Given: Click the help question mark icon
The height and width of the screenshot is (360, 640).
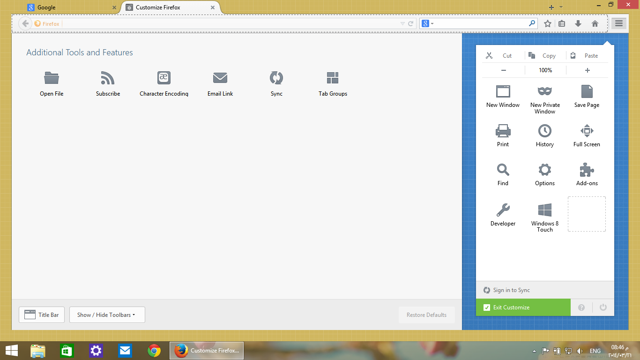Looking at the screenshot, I should pyautogui.click(x=581, y=307).
